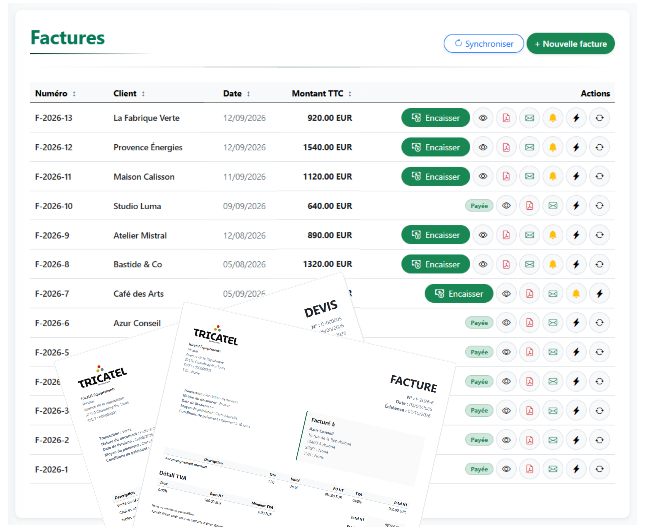This screenshot has width=645, height=527.
Task: Refresh the F-2026-2 invoice row
Action: click(x=599, y=440)
